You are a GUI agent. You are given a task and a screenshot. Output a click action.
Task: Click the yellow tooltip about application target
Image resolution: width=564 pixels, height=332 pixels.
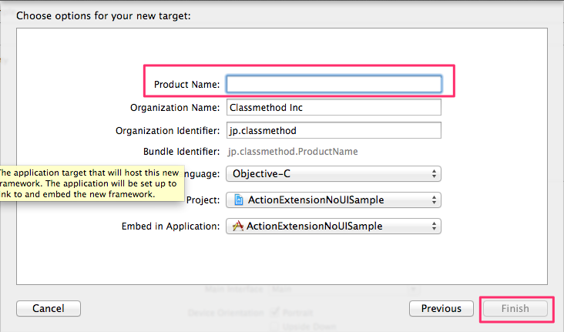[89, 184]
